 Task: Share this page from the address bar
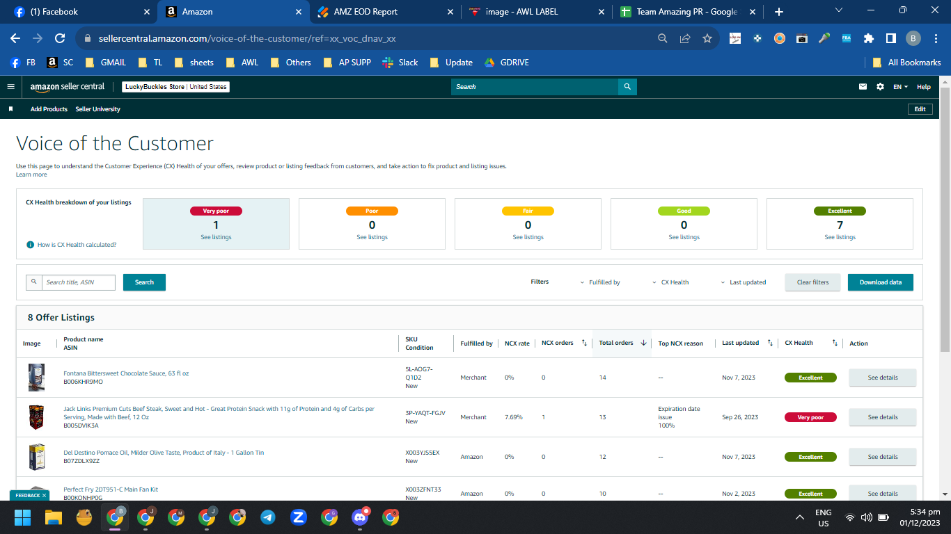(x=686, y=38)
